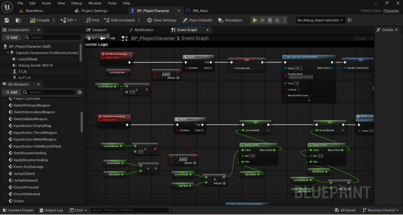
Task: Click the Eject icon in play controls
Action: [277, 20]
